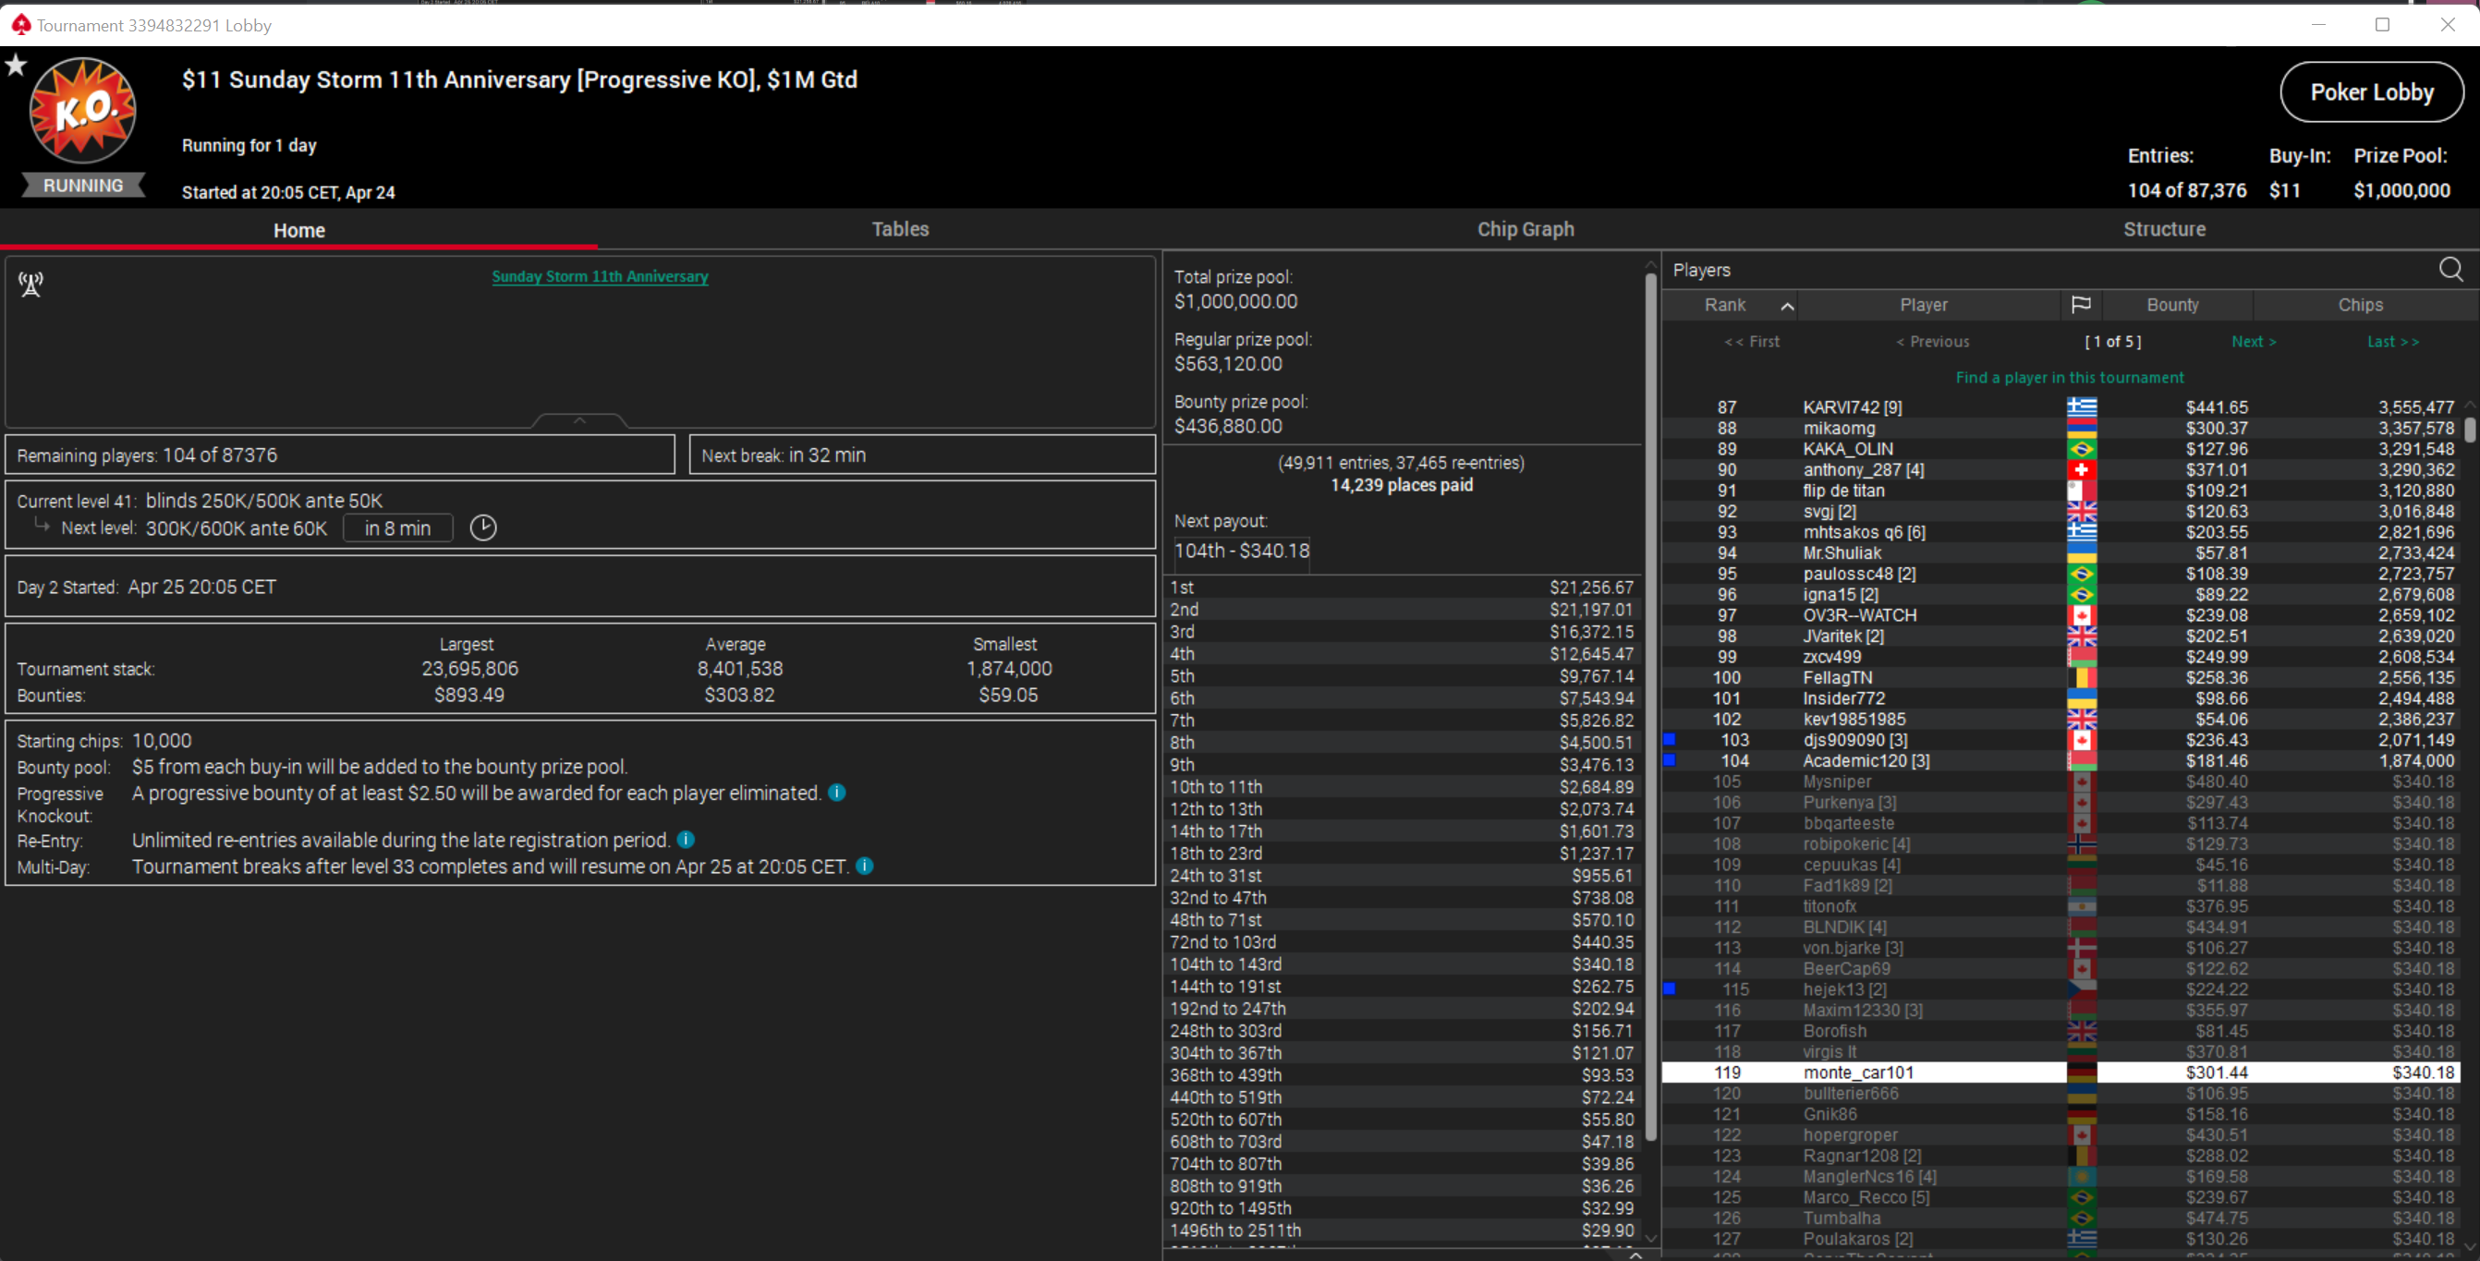Open the Structure tab
Image resolution: width=2480 pixels, height=1261 pixels.
[x=2164, y=229]
